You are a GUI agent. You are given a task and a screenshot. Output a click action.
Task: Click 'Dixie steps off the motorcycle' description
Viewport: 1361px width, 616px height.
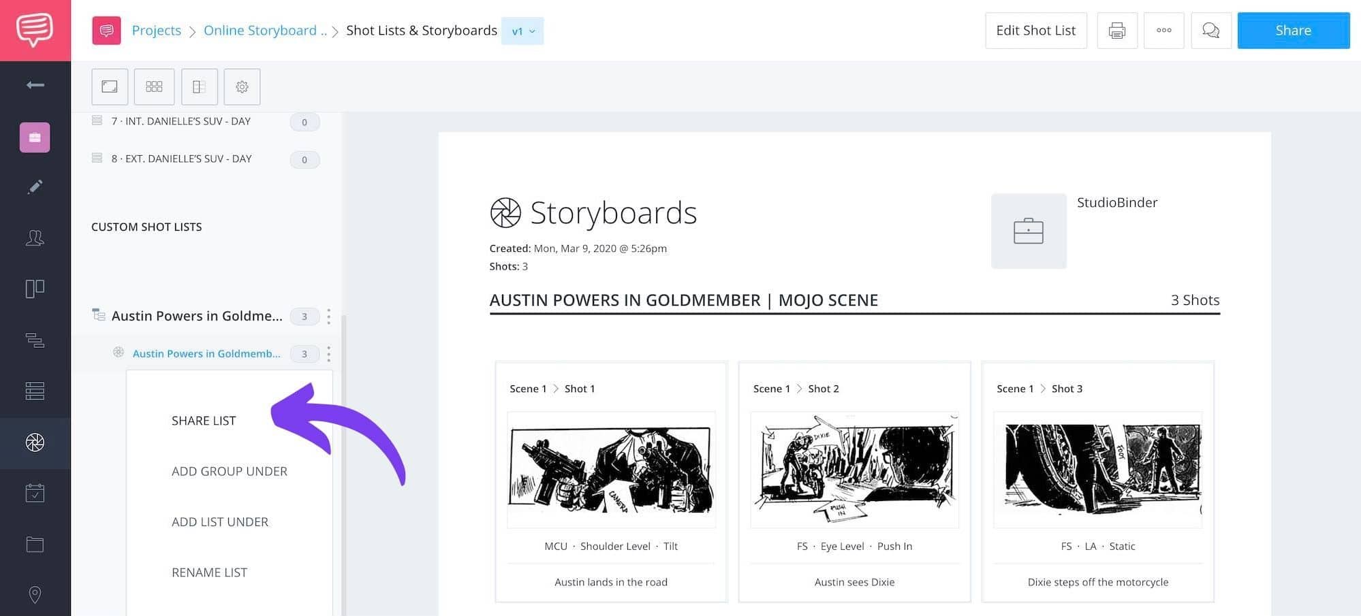1098,582
